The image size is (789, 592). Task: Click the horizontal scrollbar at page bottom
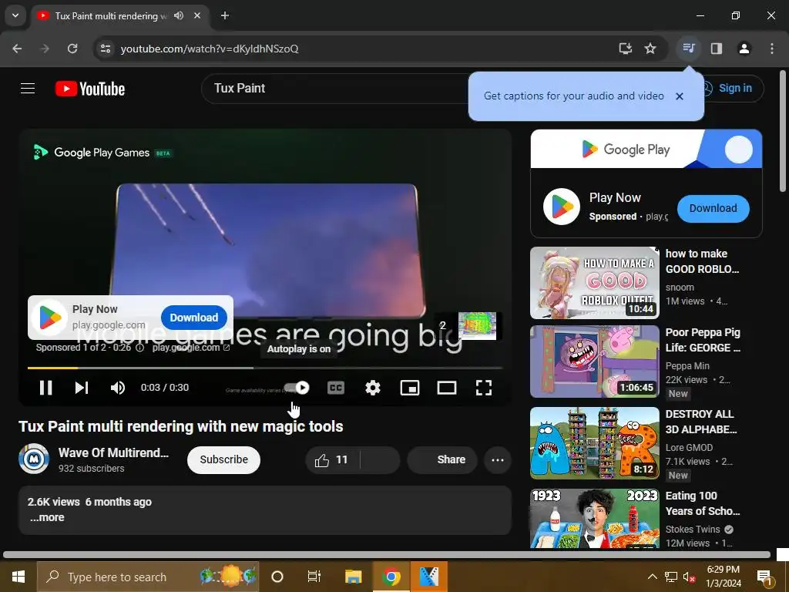click(x=387, y=555)
